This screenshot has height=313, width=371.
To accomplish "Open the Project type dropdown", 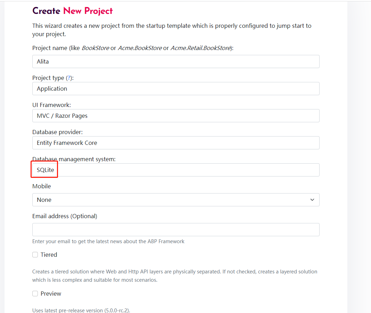I will pos(176,89).
